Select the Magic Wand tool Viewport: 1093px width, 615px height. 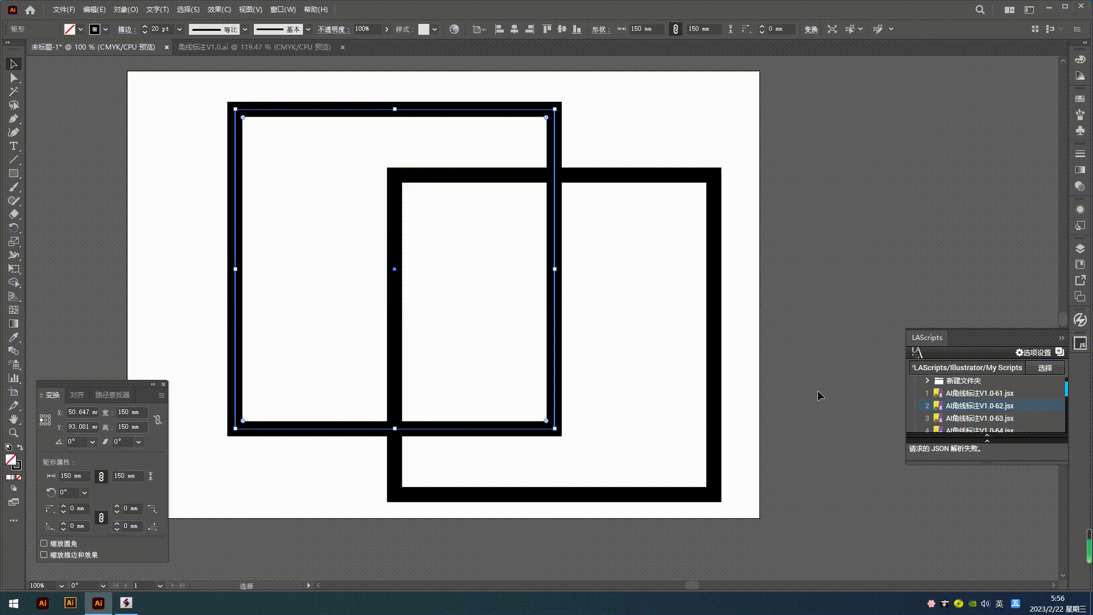[14, 92]
